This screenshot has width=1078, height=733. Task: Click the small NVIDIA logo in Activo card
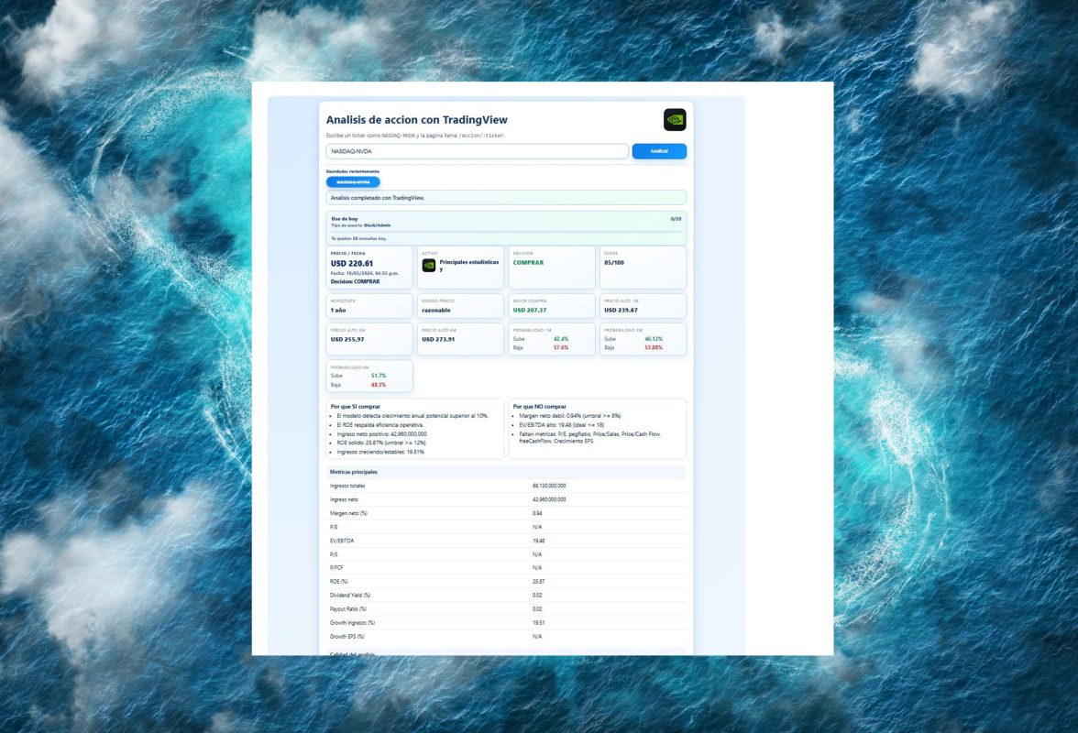point(428,265)
